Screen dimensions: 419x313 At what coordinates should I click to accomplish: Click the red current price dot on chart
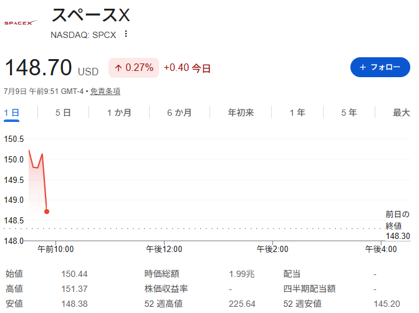coord(47,212)
